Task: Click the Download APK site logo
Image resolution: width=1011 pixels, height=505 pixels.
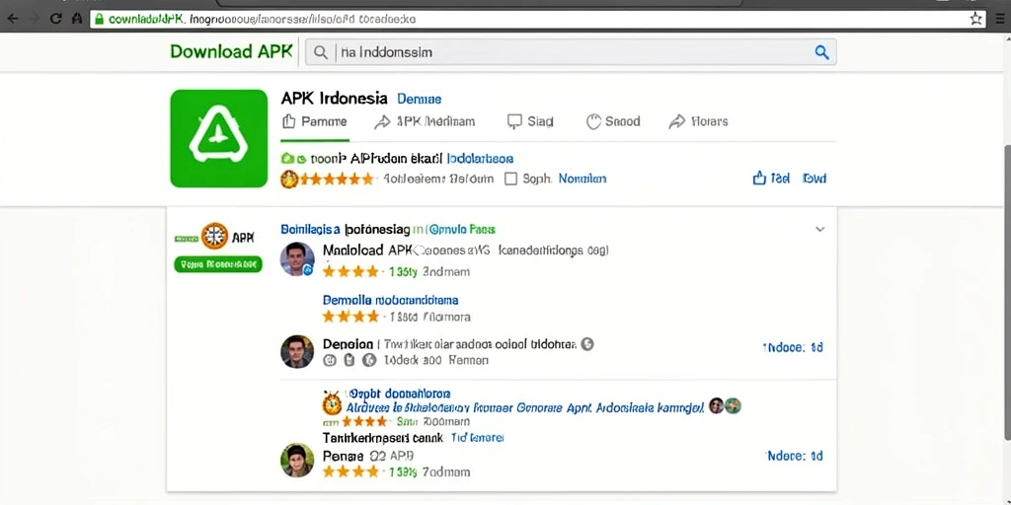Action: tap(231, 51)
